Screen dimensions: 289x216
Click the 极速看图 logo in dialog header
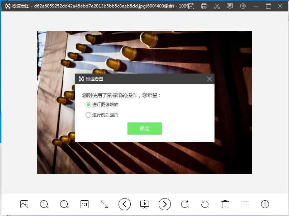pos(81,79)
